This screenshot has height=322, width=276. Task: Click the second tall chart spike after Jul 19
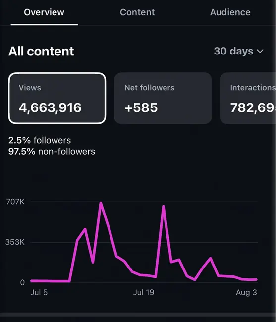click(x=163, y=207)
